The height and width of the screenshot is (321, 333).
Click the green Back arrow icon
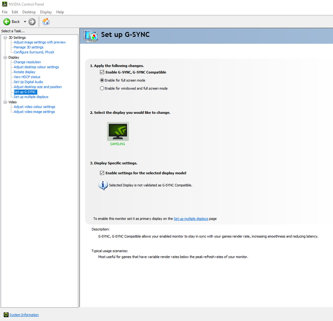pyautogui.click(x=7, y=22)
